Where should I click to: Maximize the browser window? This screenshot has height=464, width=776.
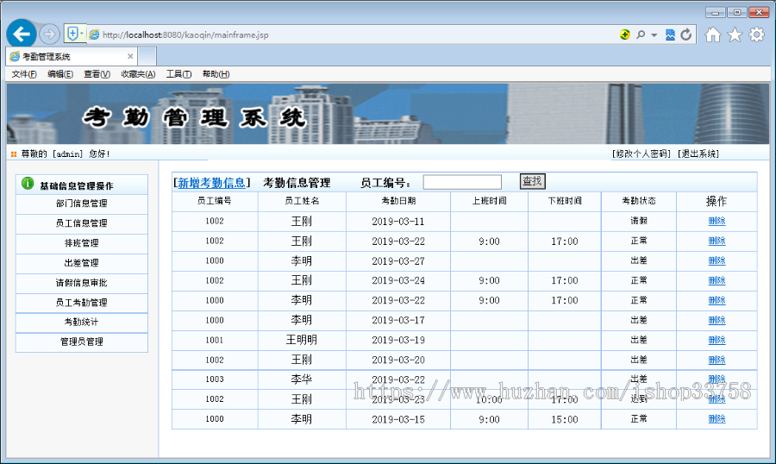point(737,12)
